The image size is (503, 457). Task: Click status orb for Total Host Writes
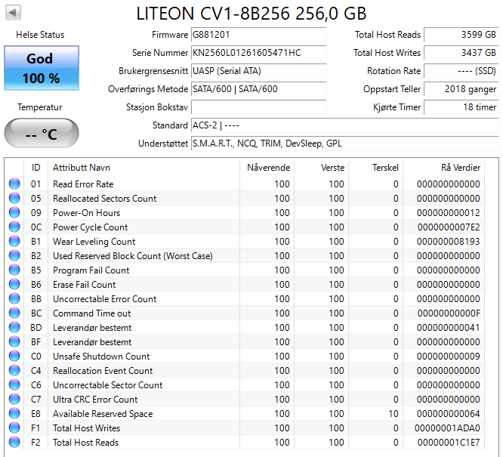pos(14,428)
